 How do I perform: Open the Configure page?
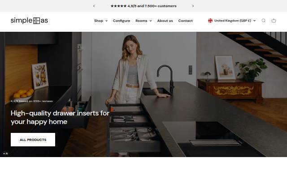click(122, 21)
